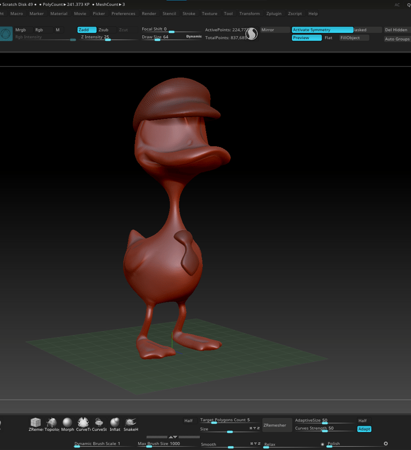Open the Picker menu
The width and height of the screenshot is (411, 450).
98,13
